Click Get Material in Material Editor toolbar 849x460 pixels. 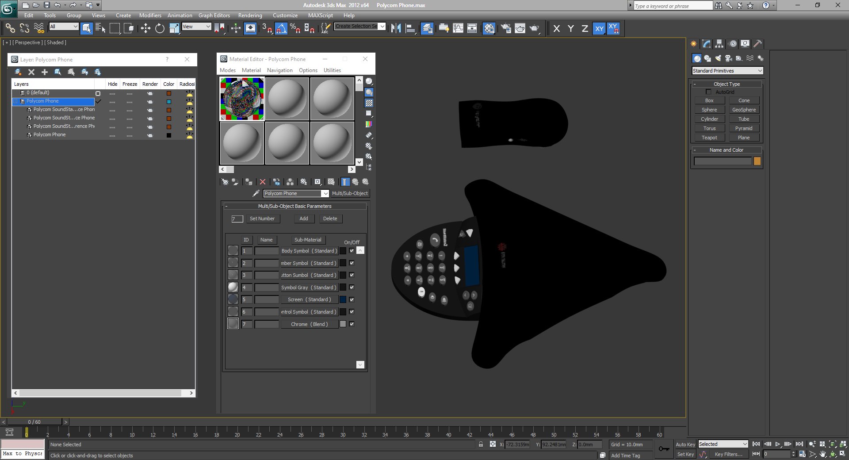pos(225,182)
